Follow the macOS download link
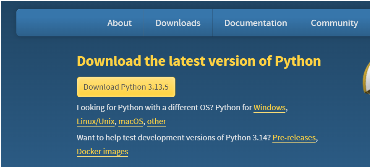Screen dimensions: 371x168 131,121
